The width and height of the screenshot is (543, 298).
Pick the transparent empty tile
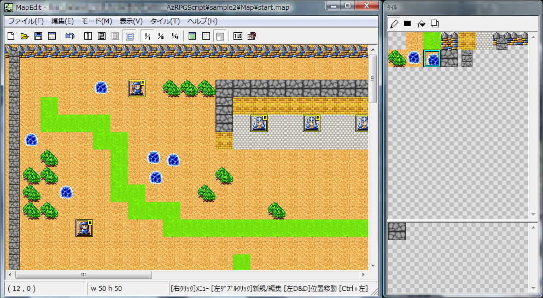pos(397,41)
